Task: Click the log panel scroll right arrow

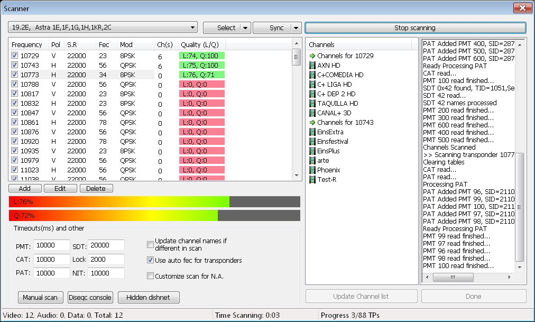Action: (x=510, y=277)
